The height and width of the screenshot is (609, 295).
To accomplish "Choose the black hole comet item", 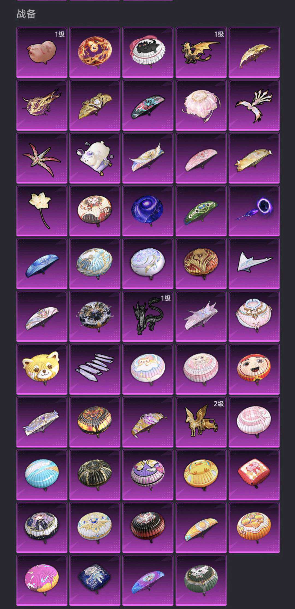I will coord(254,211).
